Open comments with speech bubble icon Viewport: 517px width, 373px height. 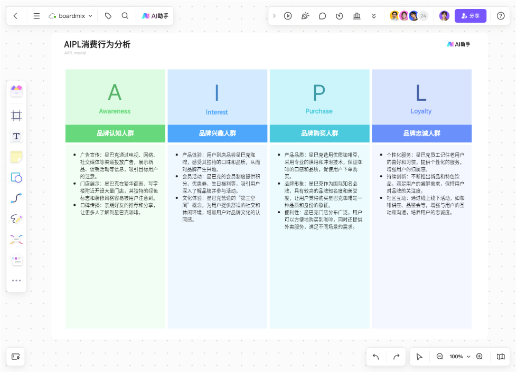click(x=323, y=16)
